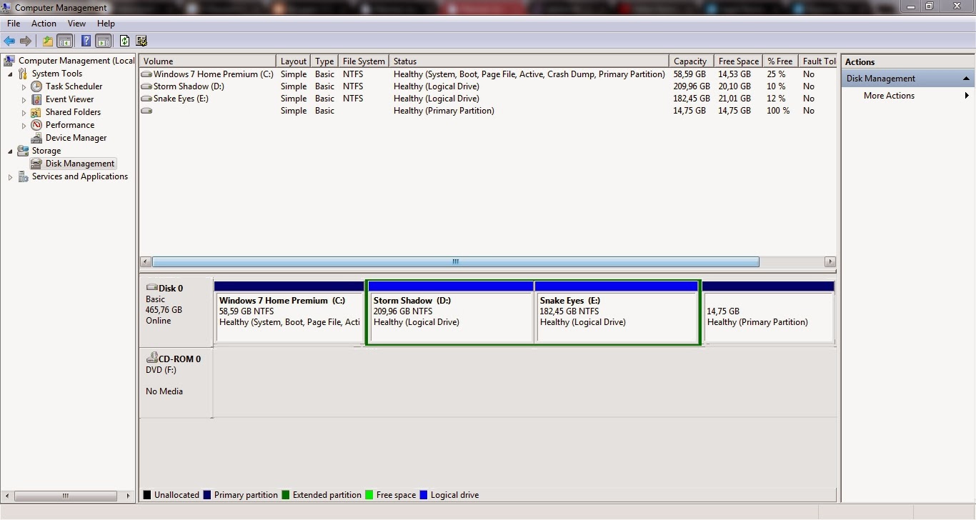Expand the Shared Folders node
The width and height of the screenshot is (976, 520).
[x=24, y=112]
